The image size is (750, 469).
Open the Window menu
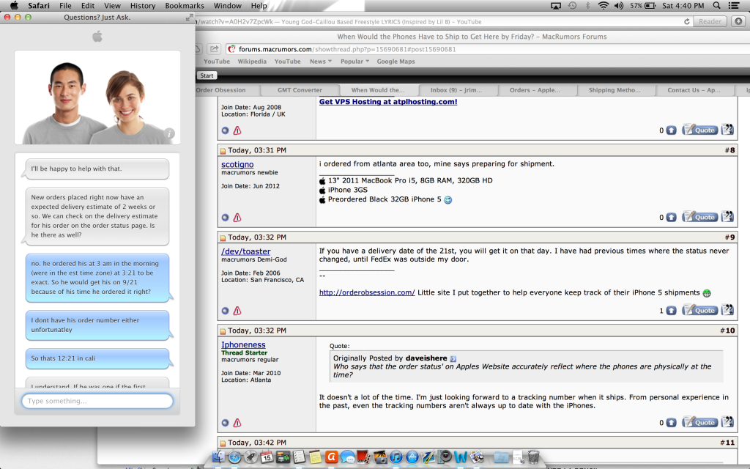point(227,6)
